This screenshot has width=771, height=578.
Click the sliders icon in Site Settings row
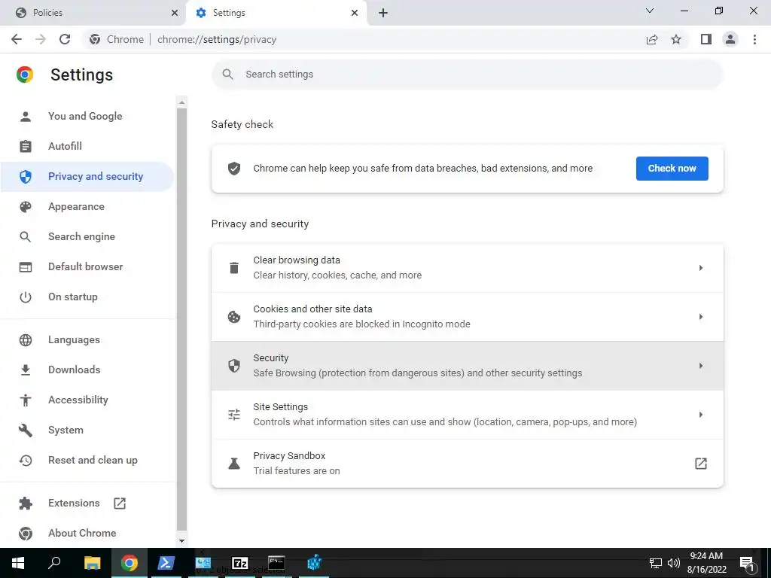[234, 415]
